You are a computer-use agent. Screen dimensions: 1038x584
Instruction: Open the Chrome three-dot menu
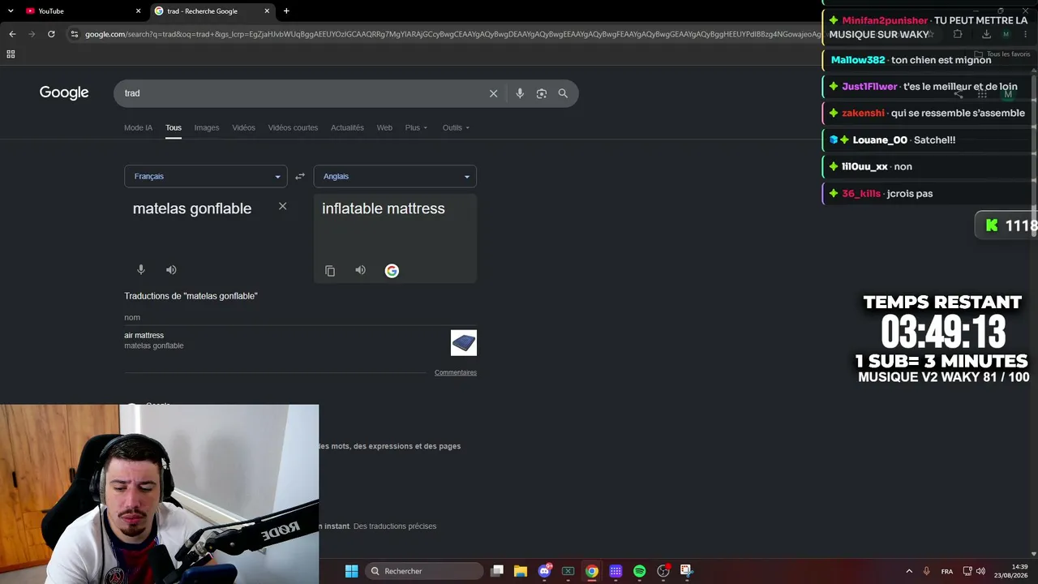pos(1027,34)
